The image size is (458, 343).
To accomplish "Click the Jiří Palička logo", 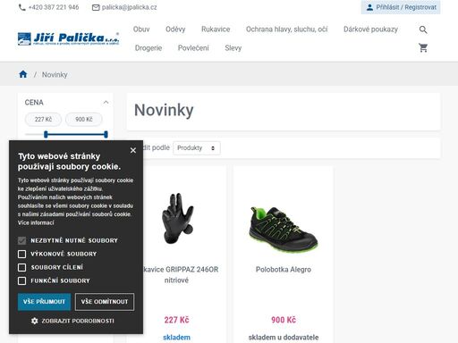I will (68, 38).
